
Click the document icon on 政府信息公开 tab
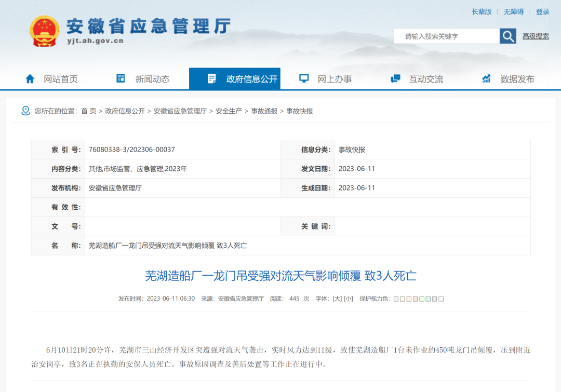point(211,78)
